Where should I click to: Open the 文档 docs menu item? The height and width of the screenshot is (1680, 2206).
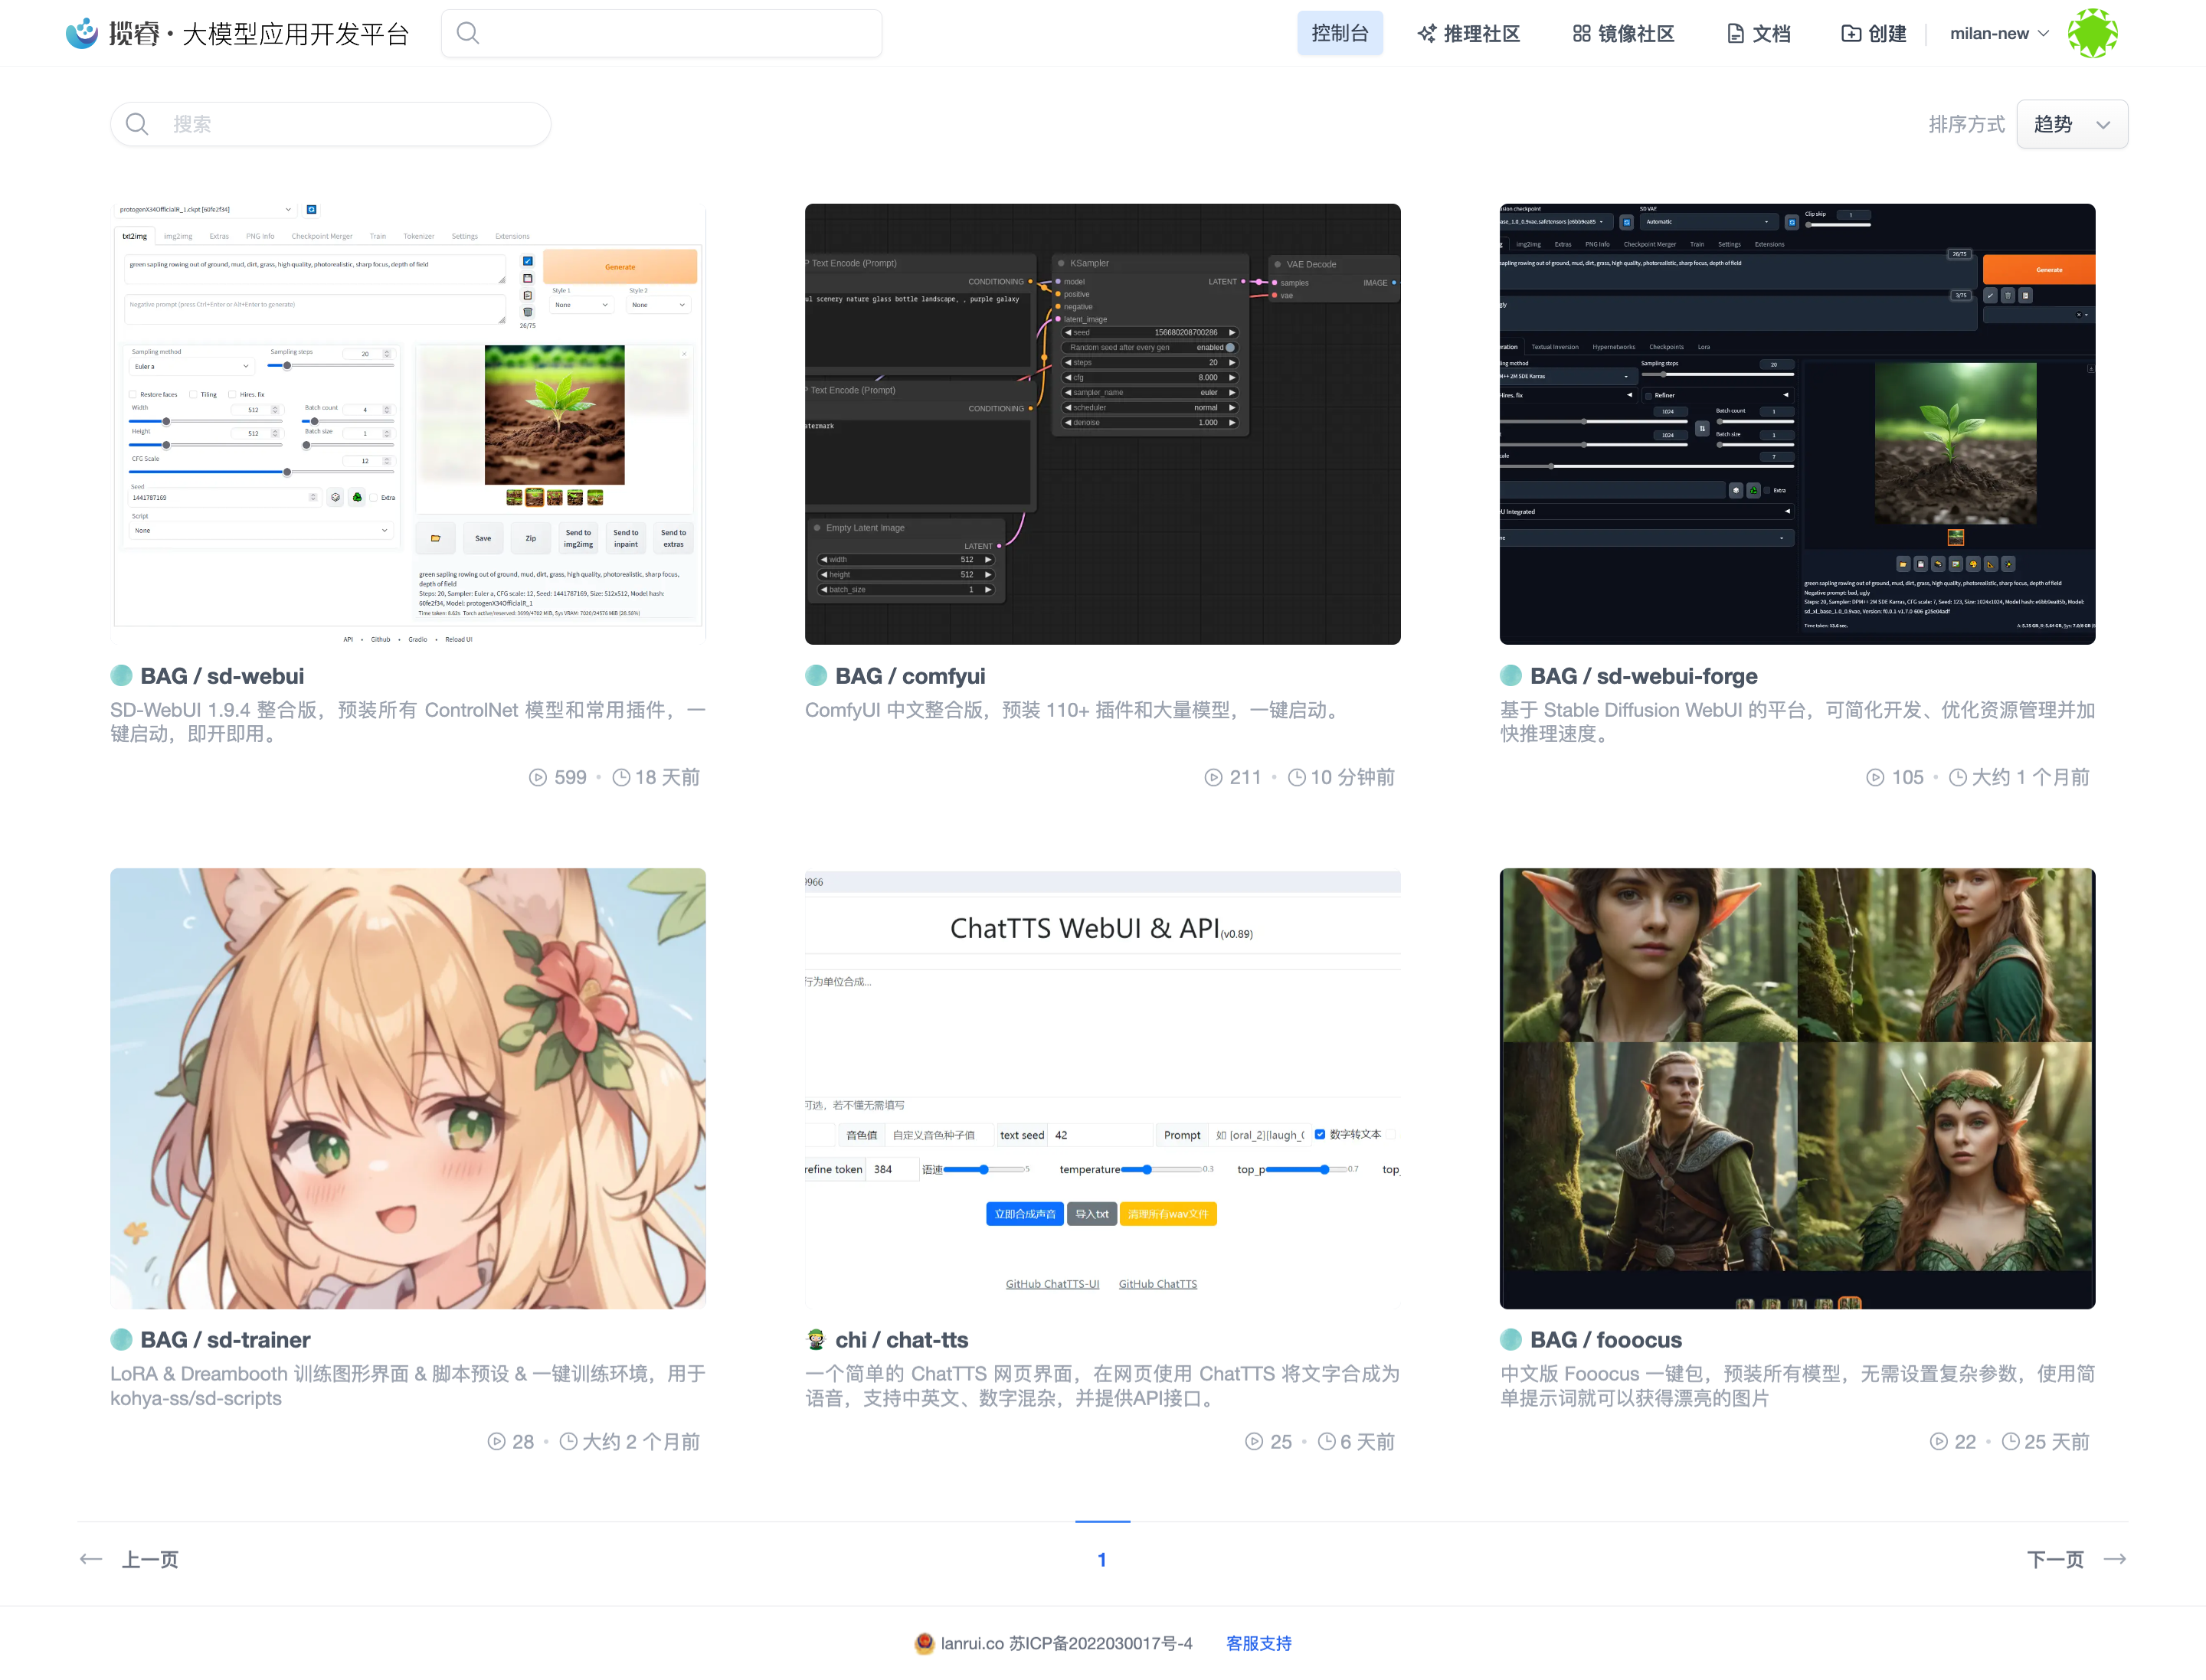point(1759,33)
